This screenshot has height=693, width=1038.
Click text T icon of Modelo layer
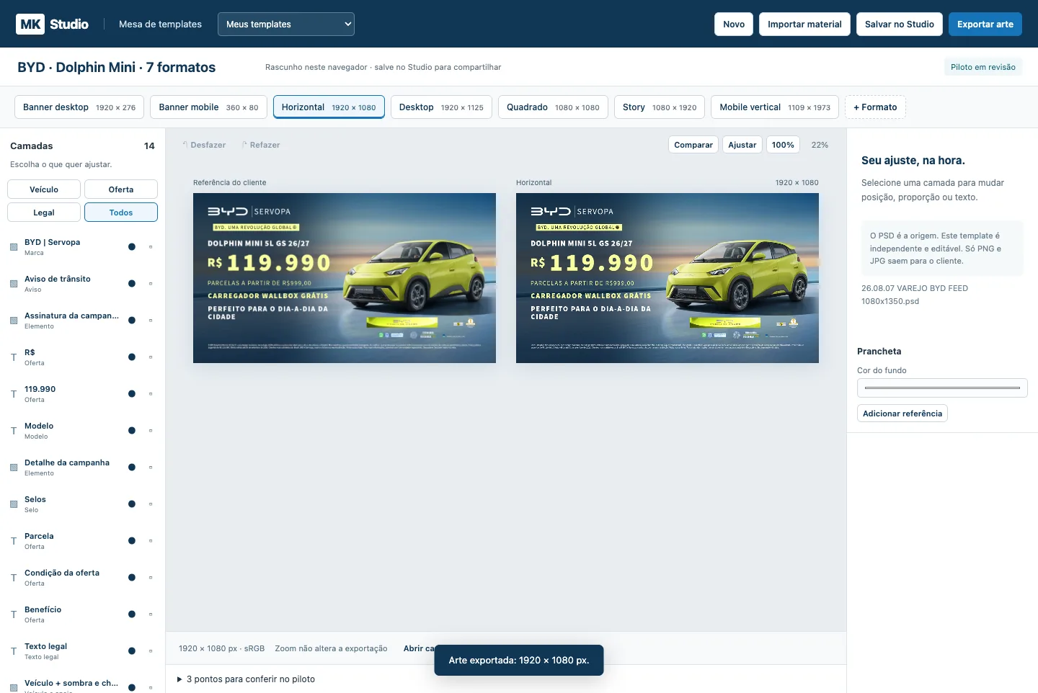[14, 431]
